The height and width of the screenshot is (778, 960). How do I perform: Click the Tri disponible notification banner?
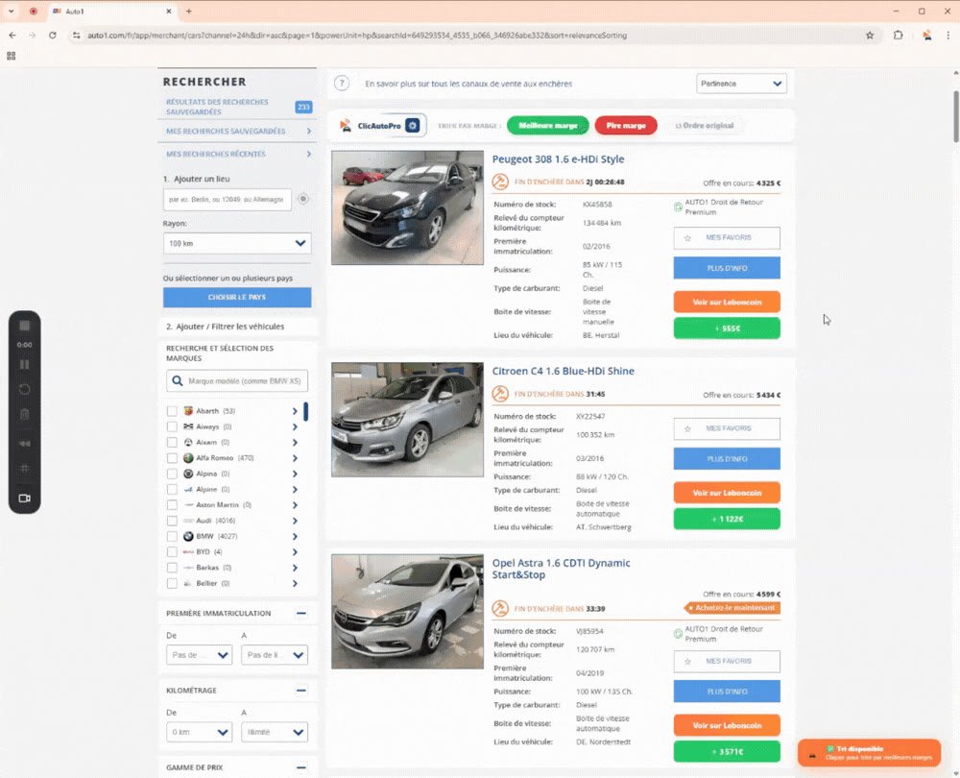pyautogui.click(x=870, y=753)
